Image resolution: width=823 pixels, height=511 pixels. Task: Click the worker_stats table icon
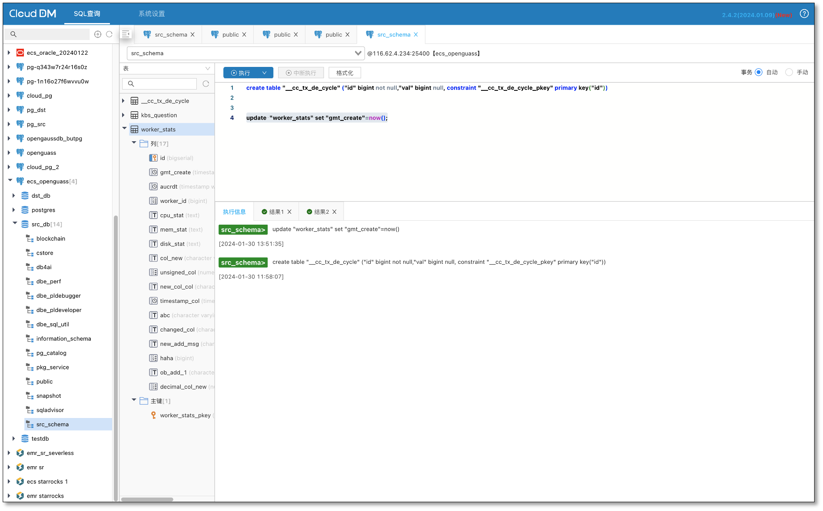[135, 129]
